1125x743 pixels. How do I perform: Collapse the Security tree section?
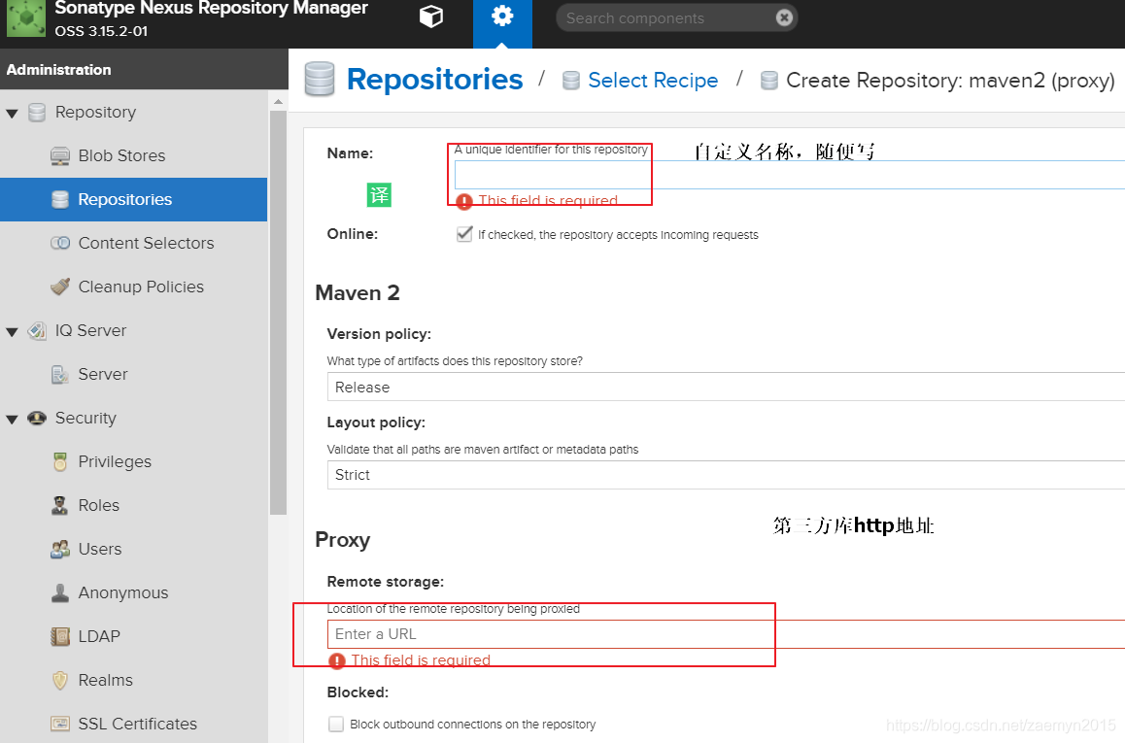coord(13,420)
